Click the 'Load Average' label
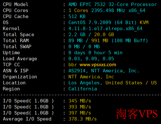 tap(20, 59)
